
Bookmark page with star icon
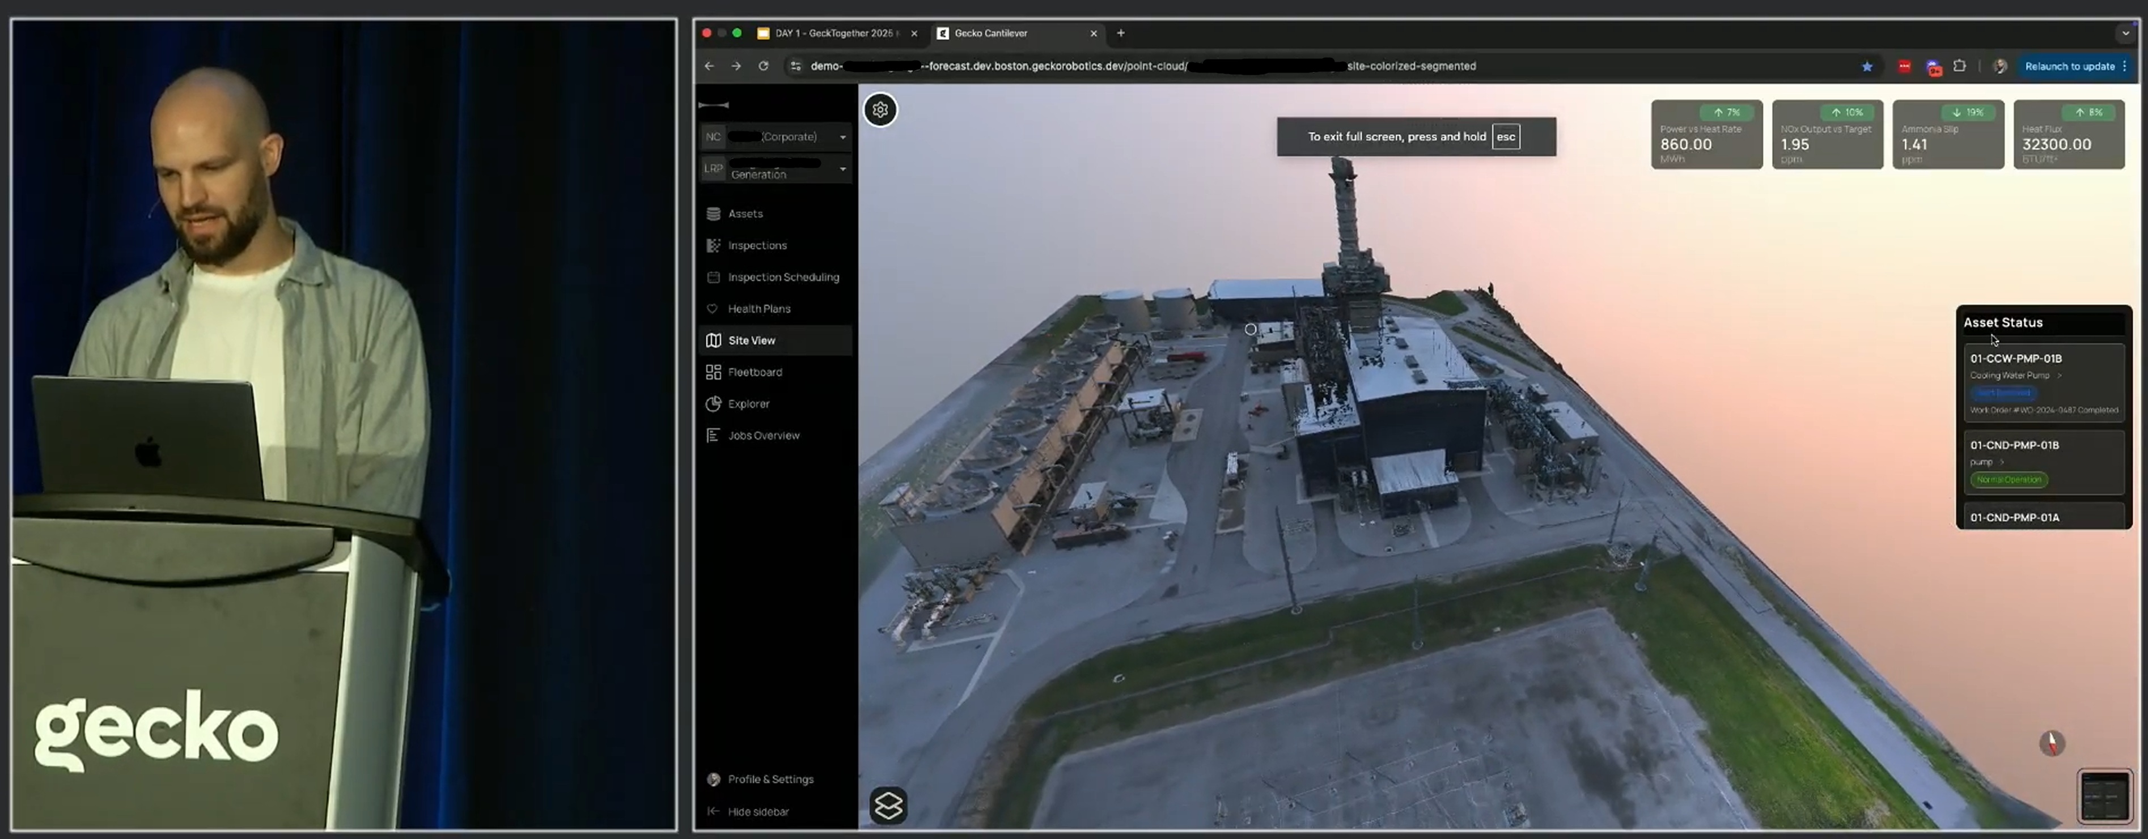[x=1866, y=67]
